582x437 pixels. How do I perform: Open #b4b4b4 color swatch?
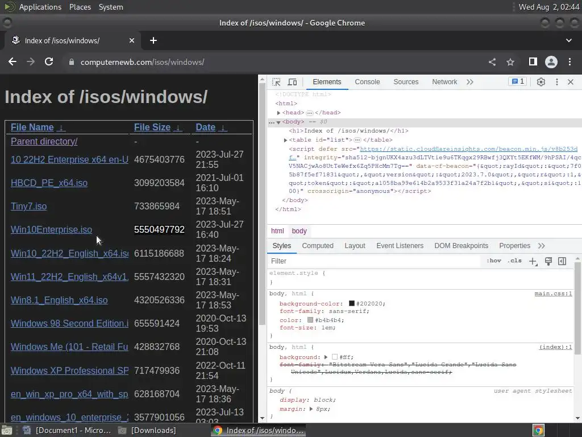(310, 320)
